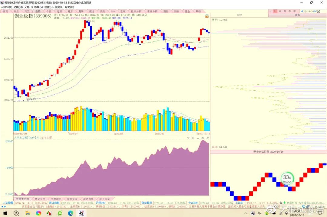Viewport: 327px width, 217px height.
Task: Open the indicator panel wrench settings
Action: point(207,138)
